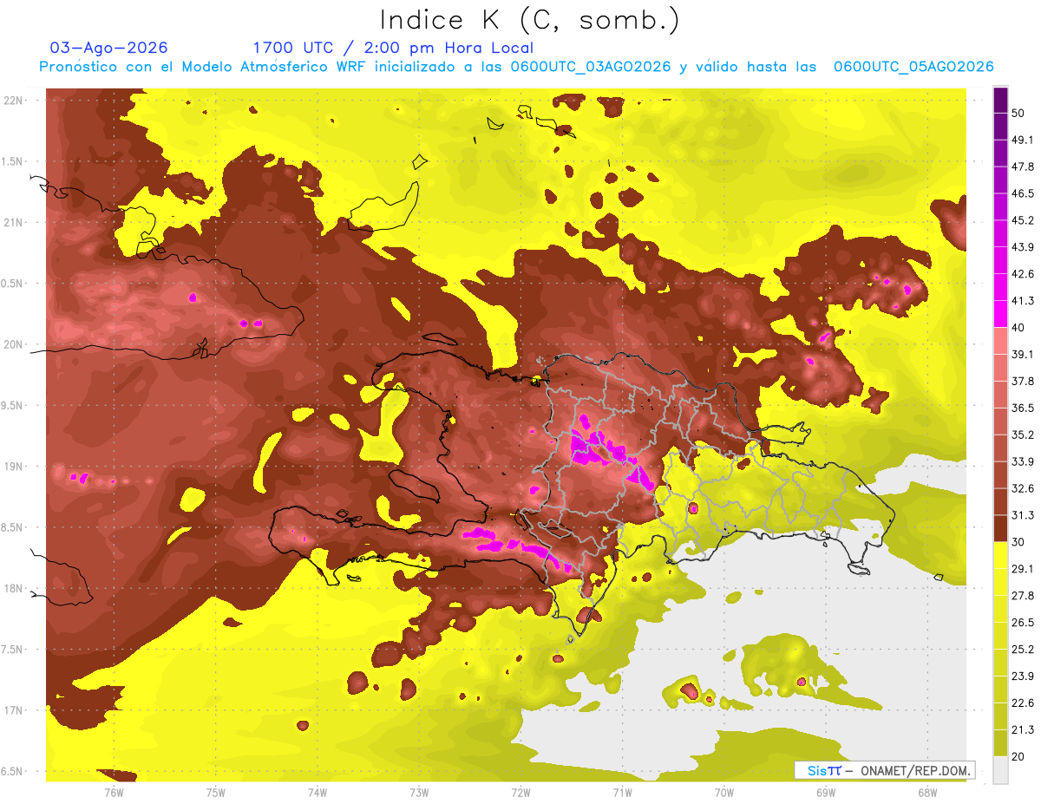Click the colorbar label '42.6'

click(1023, 274)
